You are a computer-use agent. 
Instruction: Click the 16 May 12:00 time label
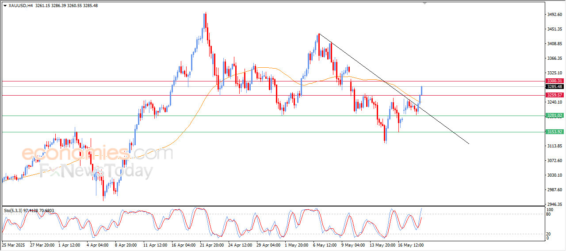411,245
